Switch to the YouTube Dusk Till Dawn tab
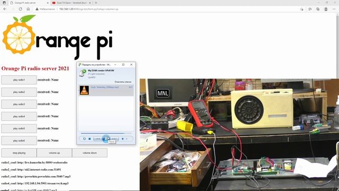This screenshot has height=191, width=339. tap(72, 3)
